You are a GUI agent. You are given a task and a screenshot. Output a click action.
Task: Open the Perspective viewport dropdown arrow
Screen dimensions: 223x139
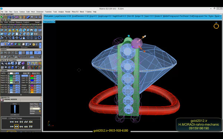[55, 22]
